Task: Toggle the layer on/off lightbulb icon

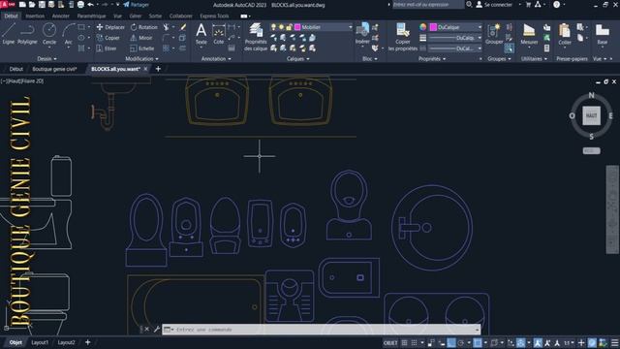Action: tap(273, 27)
